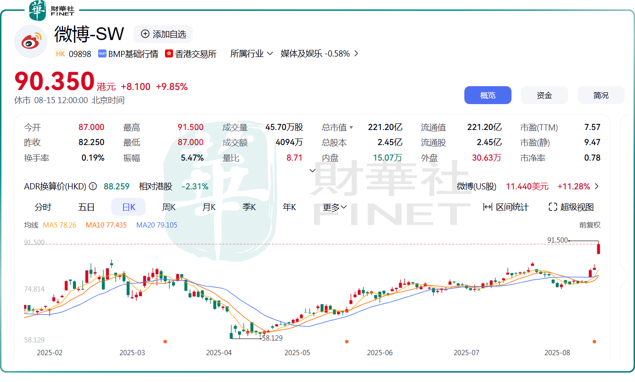635x382 pixels.
Task: Click the 昨收 82.250 value
Action: click(x=91, y=143)
